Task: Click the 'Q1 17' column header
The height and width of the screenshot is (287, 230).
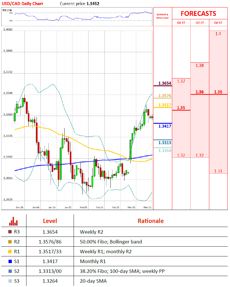Action: [181, 23]
